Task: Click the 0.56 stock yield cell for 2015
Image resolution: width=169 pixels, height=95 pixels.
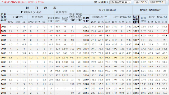Action: point(122,53)
